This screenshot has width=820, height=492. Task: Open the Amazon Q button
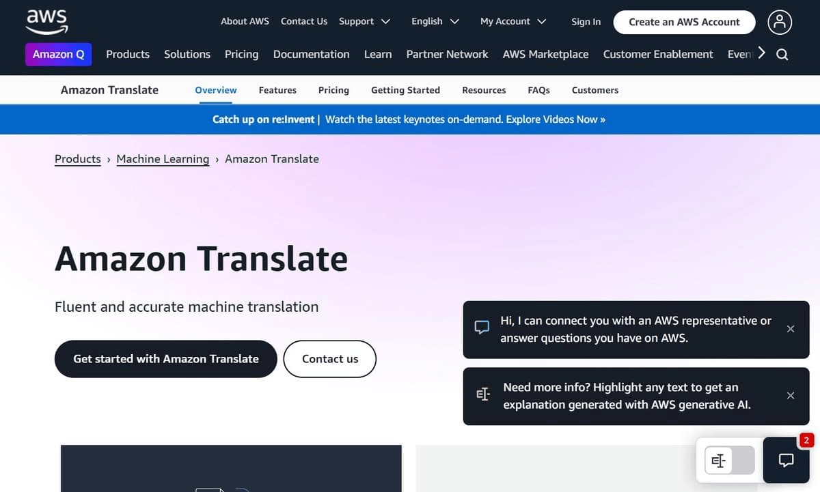coord(59,54)
